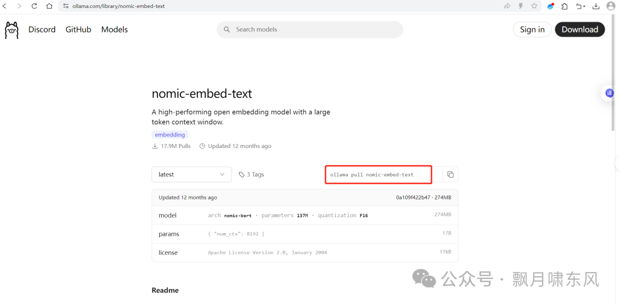
Task: Open blue extension icon with red badge
Action: [551, 6]
